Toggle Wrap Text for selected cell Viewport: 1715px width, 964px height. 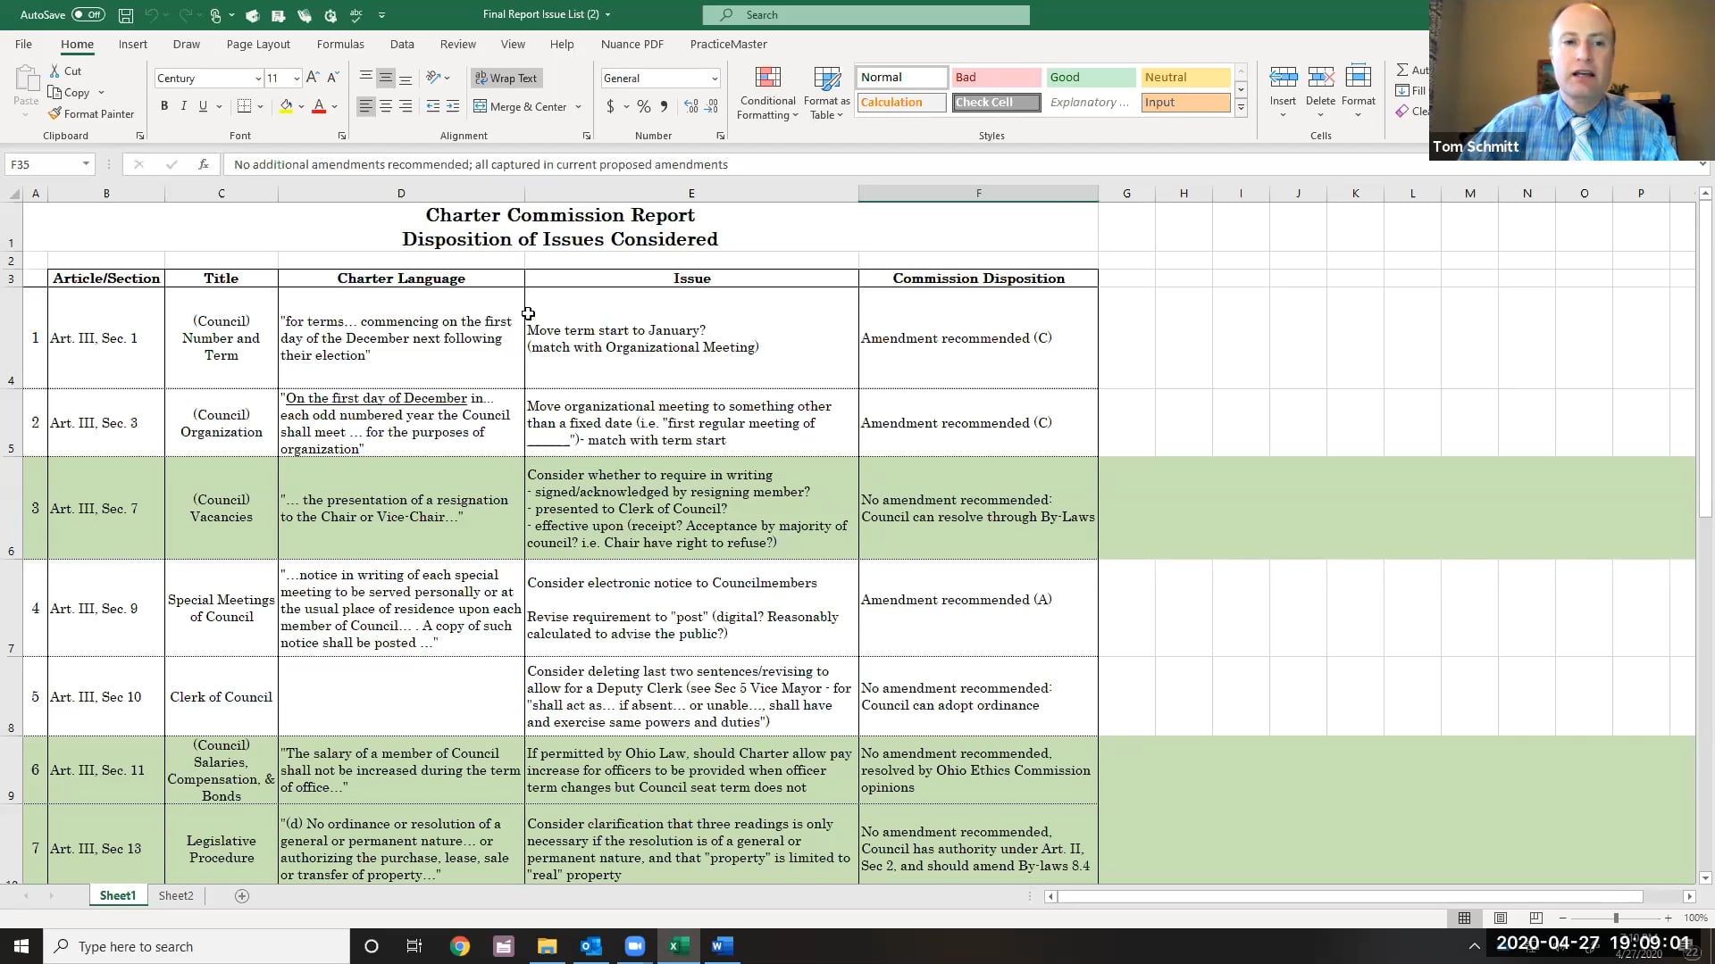point(506,79)
